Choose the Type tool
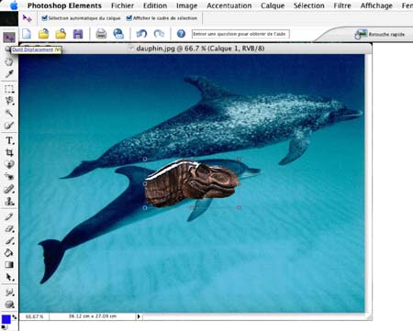413x331 pixels. [9, 140]
